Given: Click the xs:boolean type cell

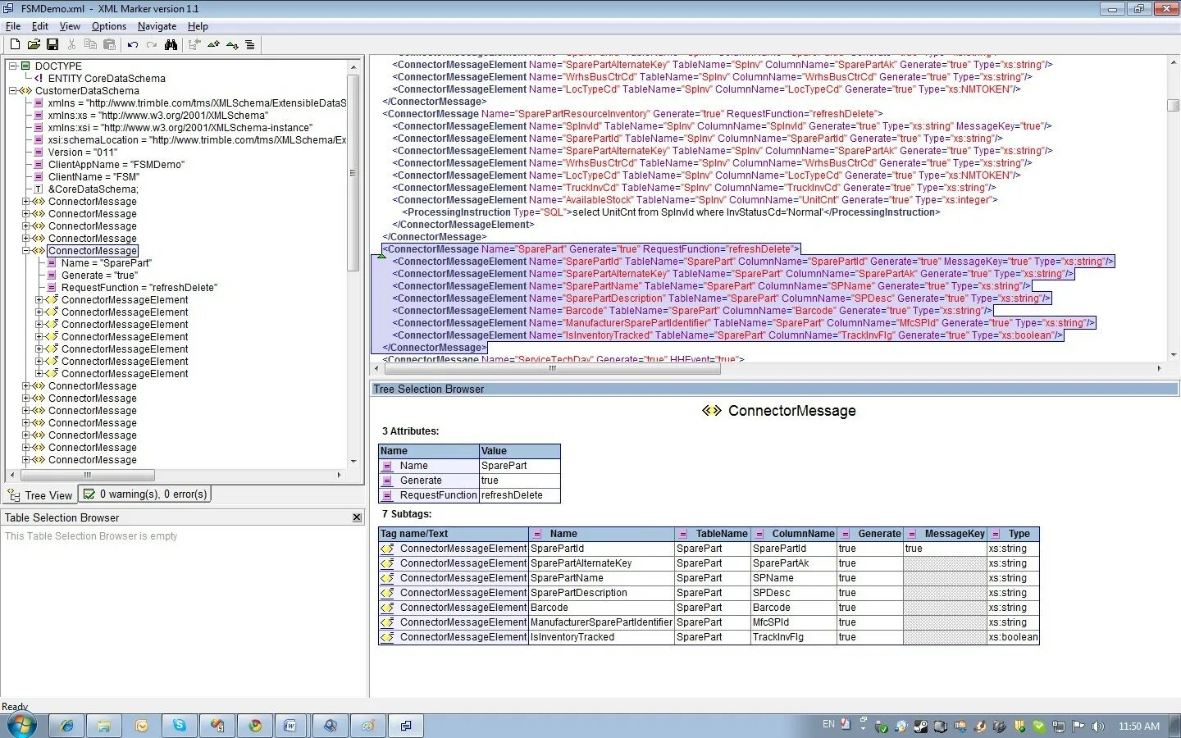Looking at the screenshot, I should 1013,637.
